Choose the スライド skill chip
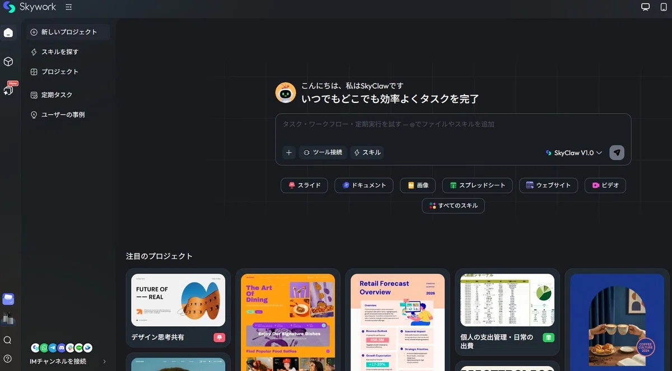The height and width of the screenshot is (371, 672). coord(304,185)
